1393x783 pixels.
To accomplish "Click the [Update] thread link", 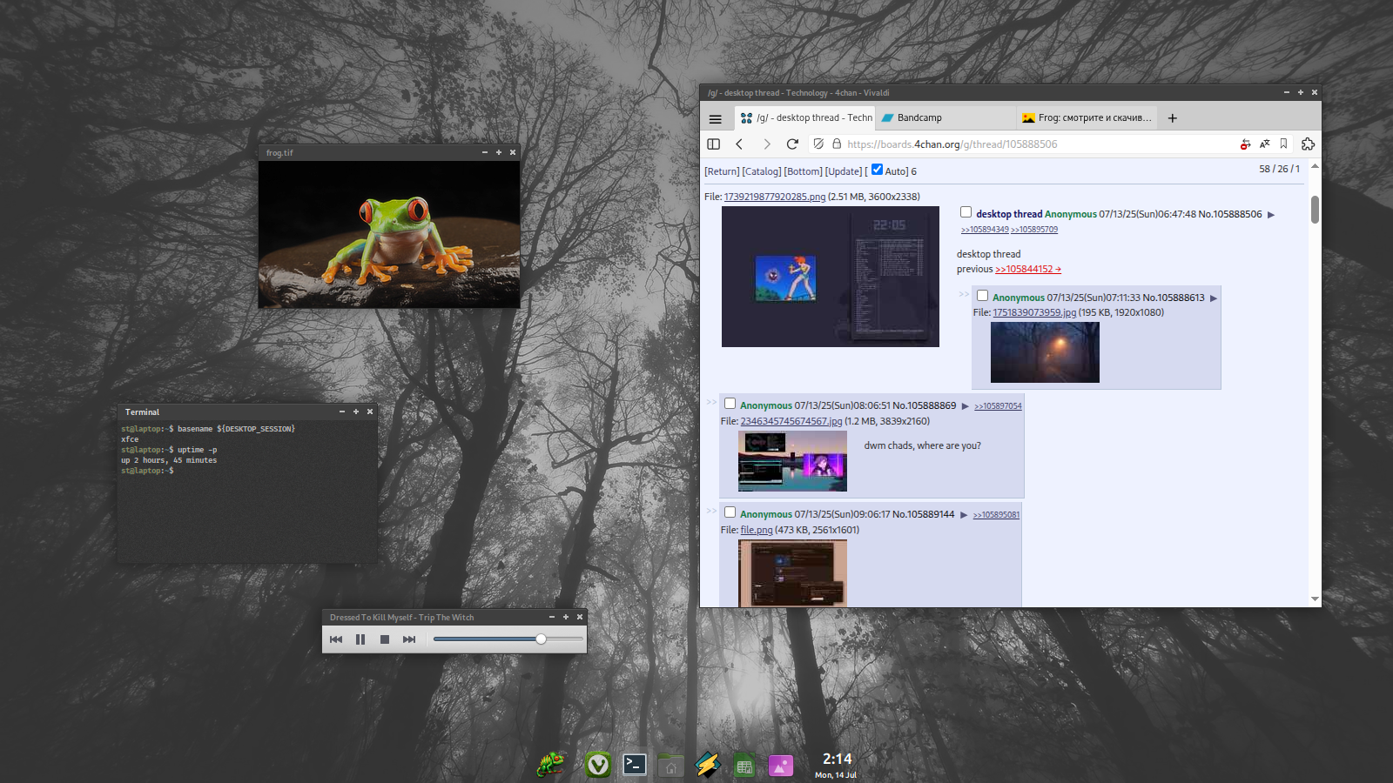I will [x=844, y=172].
